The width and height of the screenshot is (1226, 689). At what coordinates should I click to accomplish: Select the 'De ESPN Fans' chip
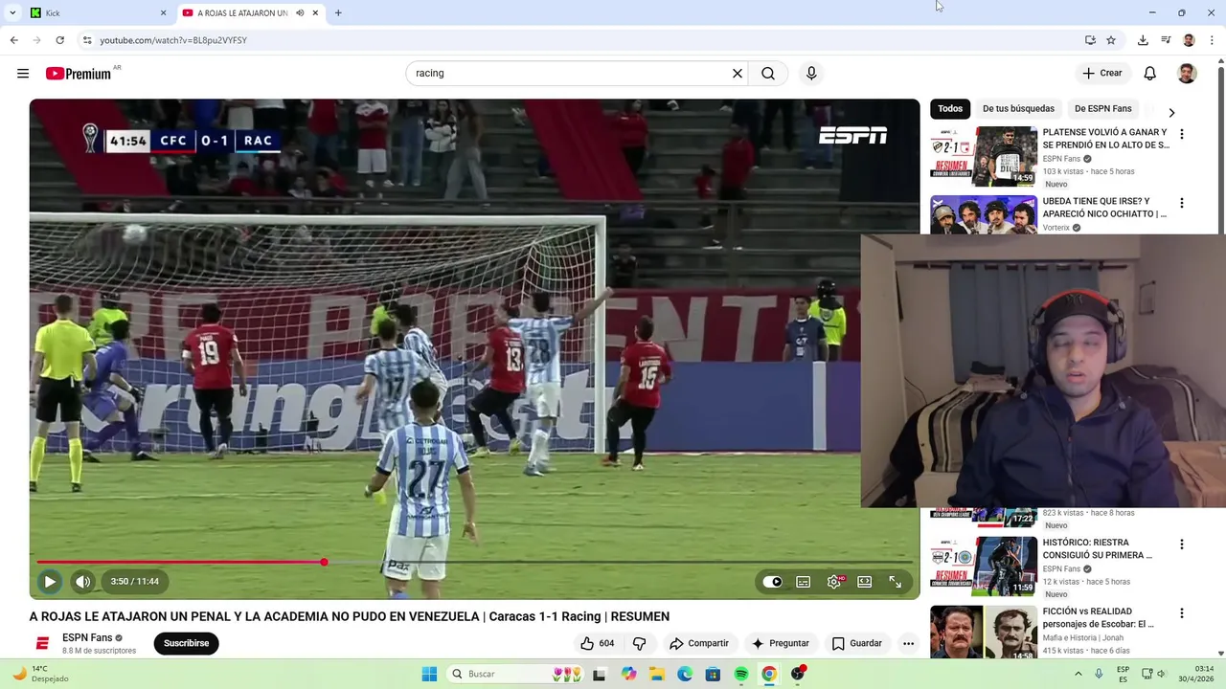point(1102,108)
